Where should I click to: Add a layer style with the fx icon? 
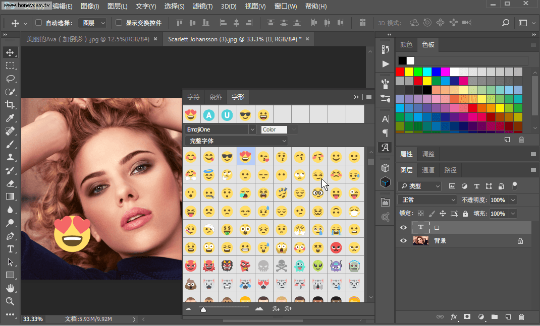[x=453, y=317]
